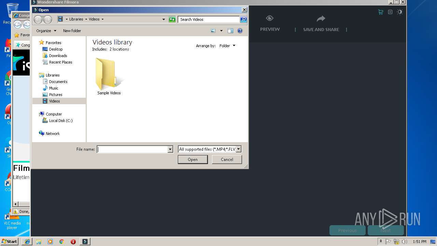Image resolution: width=437 pixels, height=246 pixels.
Task: Click the Save and Share arrow icon
Action: [321, 18]
